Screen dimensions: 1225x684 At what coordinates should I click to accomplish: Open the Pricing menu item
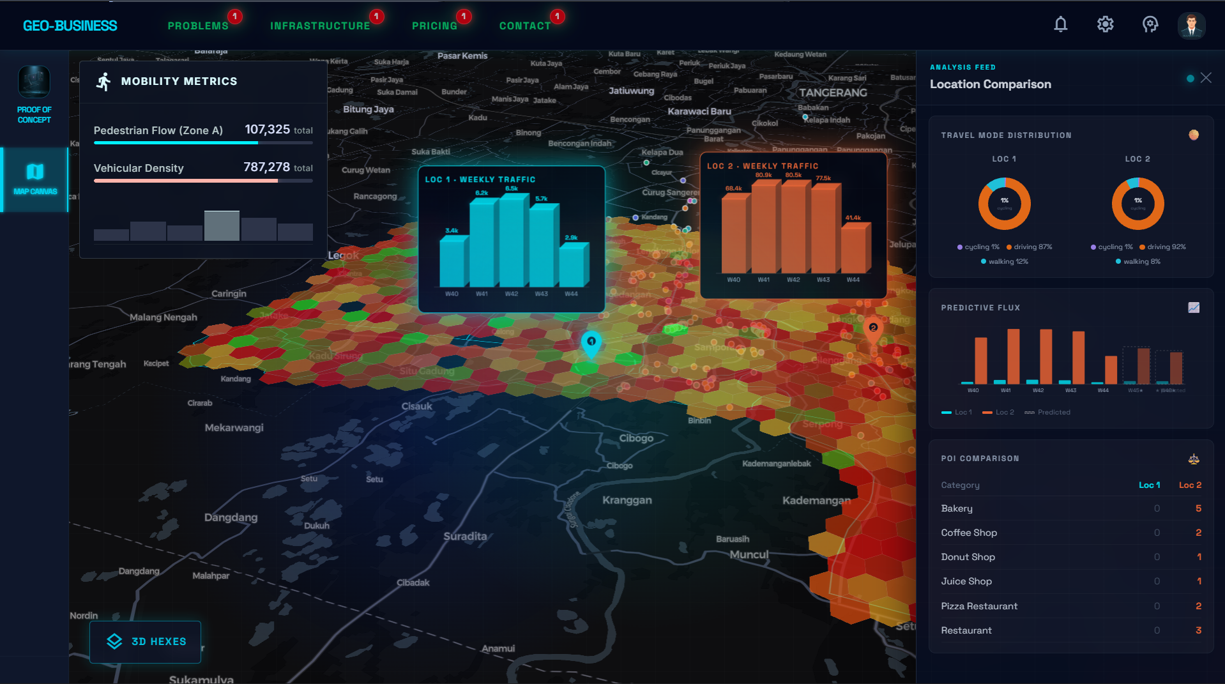(434, 26)
